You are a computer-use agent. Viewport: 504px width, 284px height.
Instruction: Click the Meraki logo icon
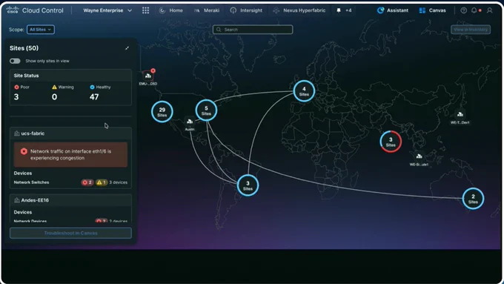point(196,10)
